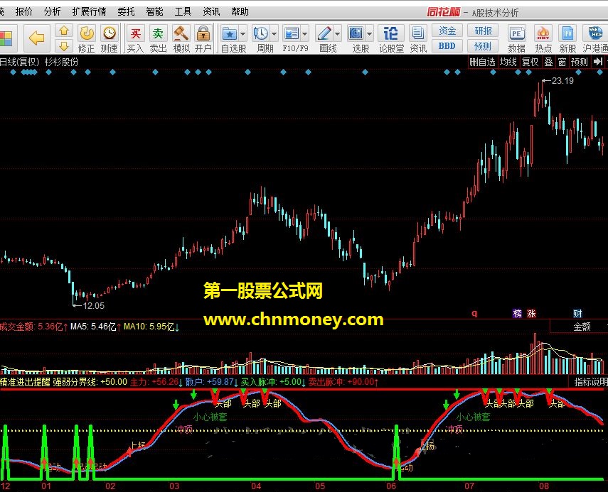Click the up arrow toolbar icon

(64, 31)
